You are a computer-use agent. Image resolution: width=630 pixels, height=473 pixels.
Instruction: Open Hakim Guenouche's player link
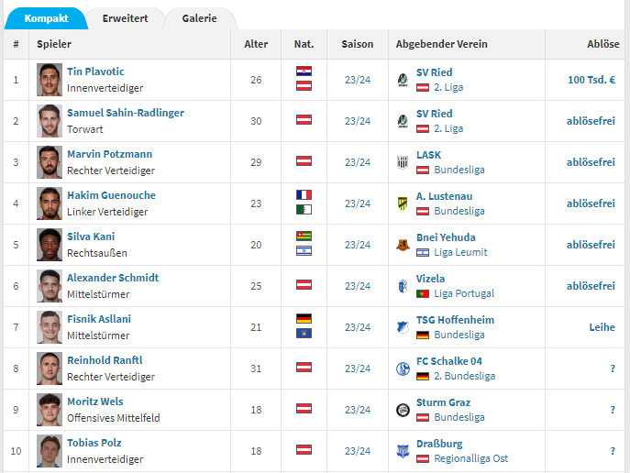coord(111,195)
